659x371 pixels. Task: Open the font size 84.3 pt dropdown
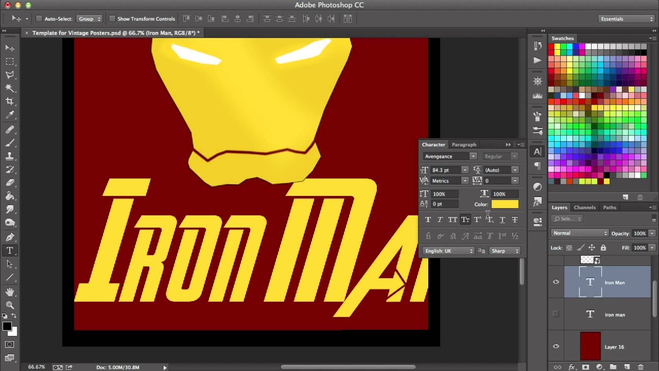[x=465, y=170]
